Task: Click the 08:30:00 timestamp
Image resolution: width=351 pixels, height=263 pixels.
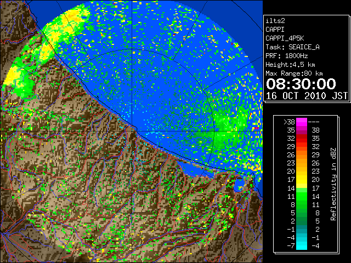Action: click(301, 84)
